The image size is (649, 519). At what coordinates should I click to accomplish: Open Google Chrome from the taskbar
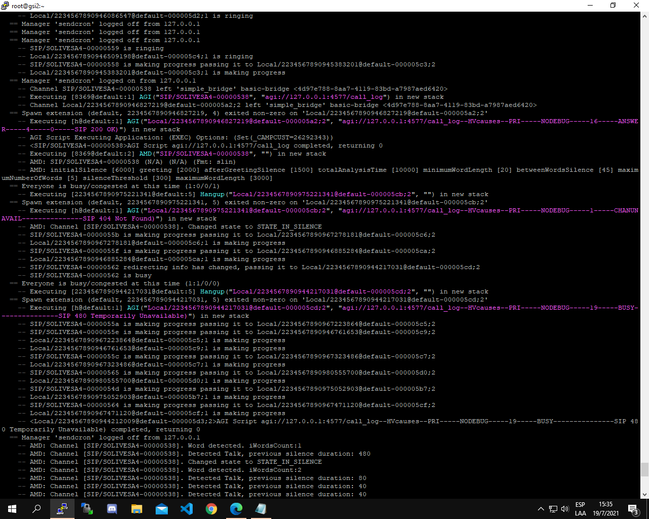pos(211,509)
